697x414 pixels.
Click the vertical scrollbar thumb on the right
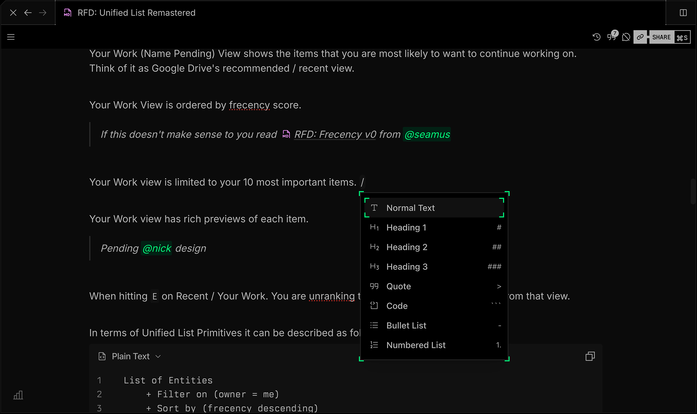point(693,191)
